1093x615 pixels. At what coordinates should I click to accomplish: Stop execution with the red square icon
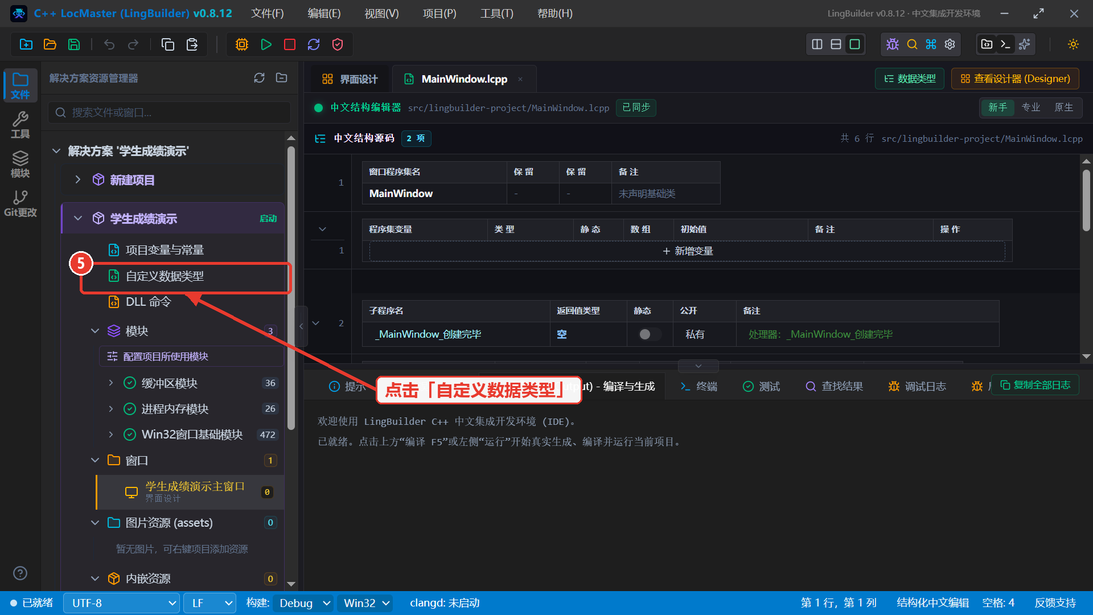290,44
